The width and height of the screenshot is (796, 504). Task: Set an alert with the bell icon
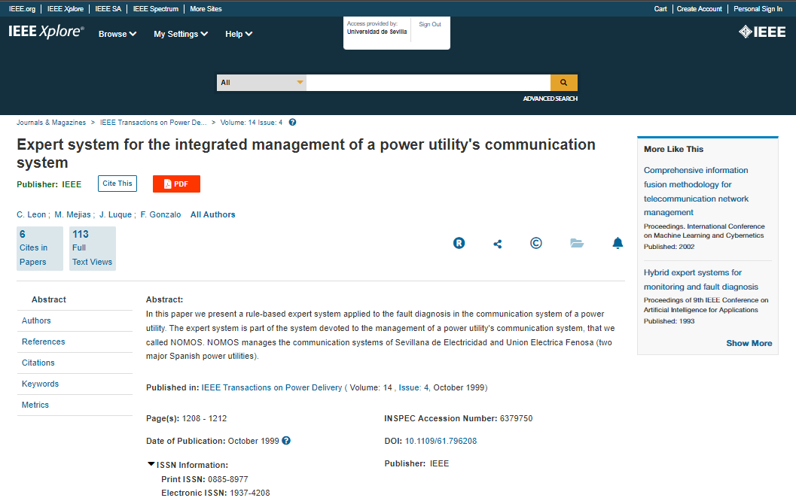(x=618, y=243)
